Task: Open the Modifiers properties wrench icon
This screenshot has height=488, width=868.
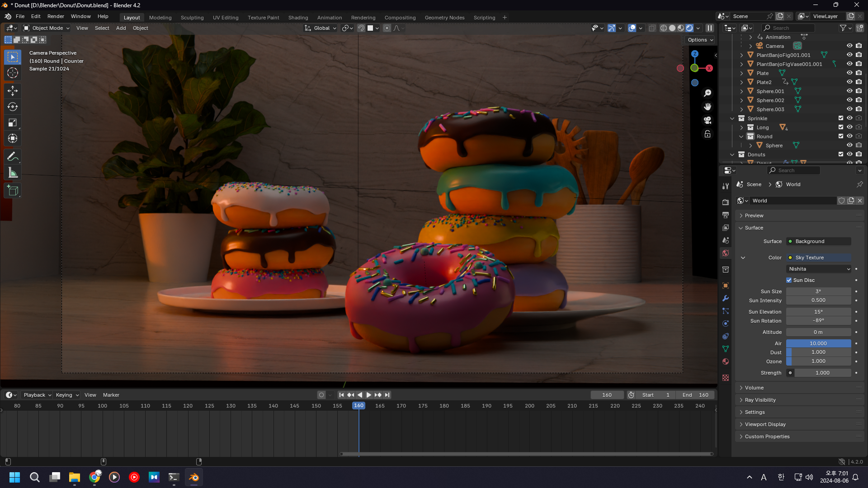Action: coord(726,298)
